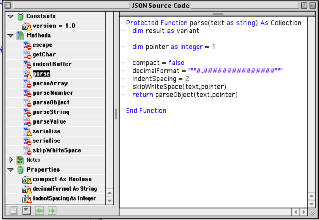Click the parseArray method icon

pyautogui.click(x=27, y=83)
